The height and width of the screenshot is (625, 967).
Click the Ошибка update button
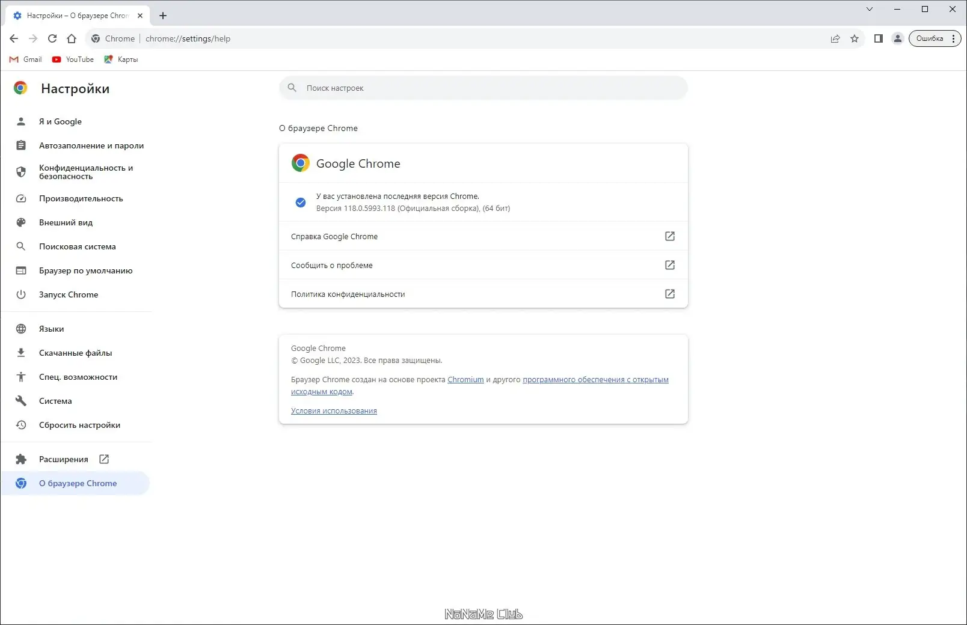[935, 38]
